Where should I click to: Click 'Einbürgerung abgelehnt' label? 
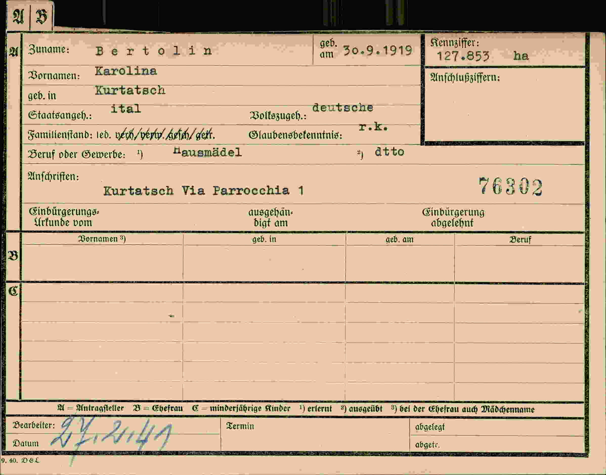(453, 218)
